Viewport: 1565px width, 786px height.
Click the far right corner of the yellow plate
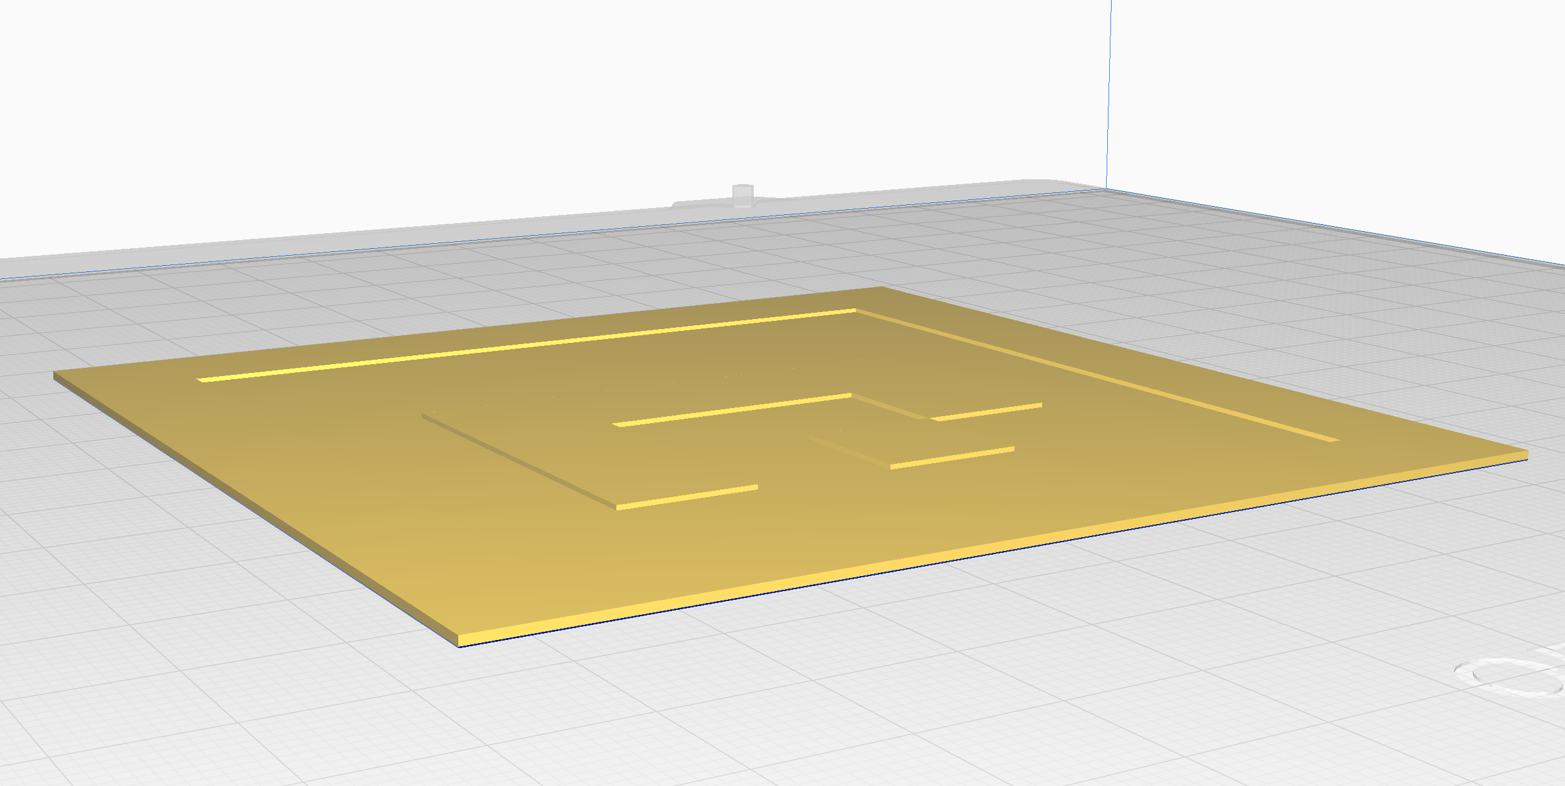point(1525,454)
